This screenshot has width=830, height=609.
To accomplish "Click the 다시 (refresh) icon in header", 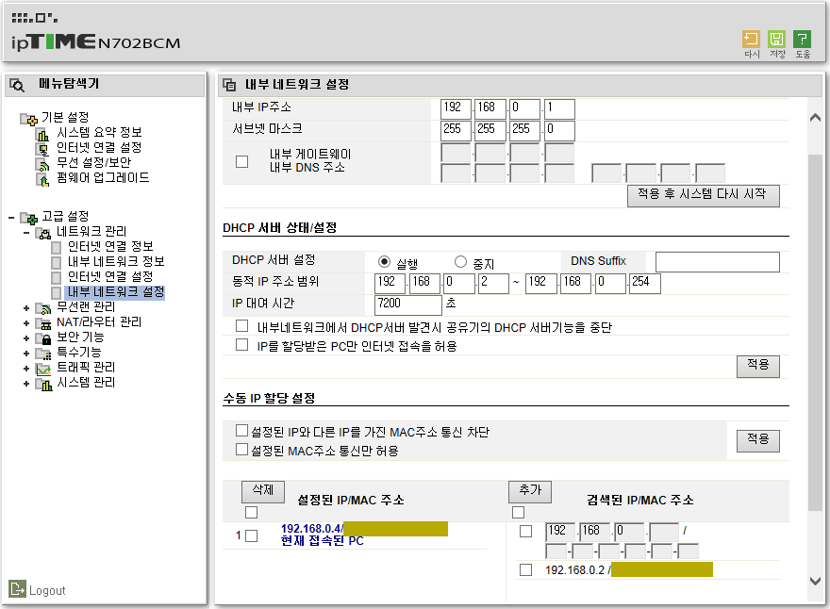I will tap(751, 40).
